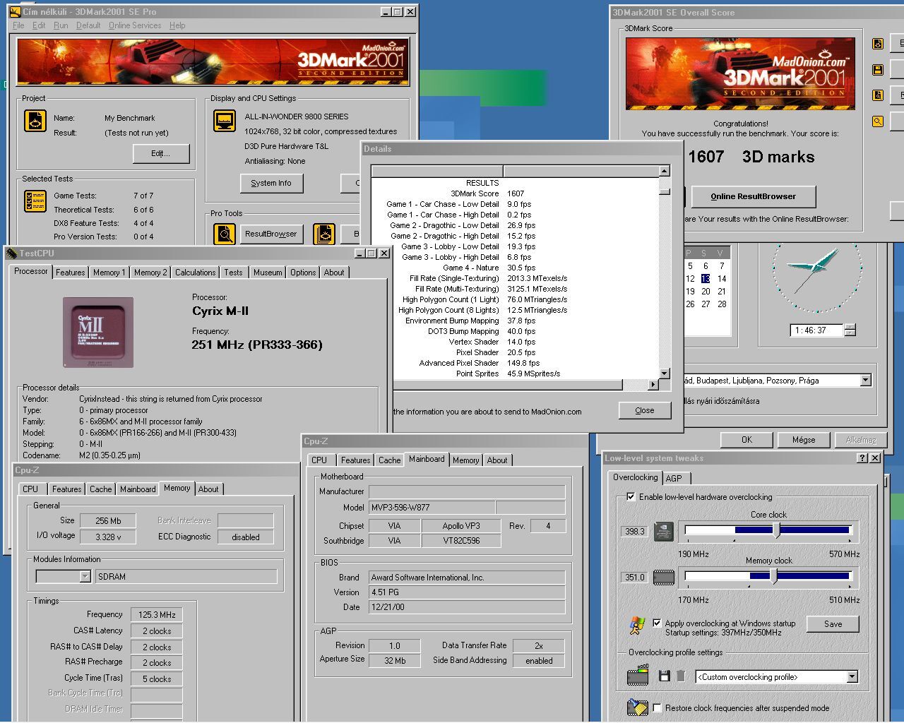Toggle Apply overclocking at Windows startup
The height and width of the screenshot is (723, 904).
pyautogui.click(x=657, y=623)
